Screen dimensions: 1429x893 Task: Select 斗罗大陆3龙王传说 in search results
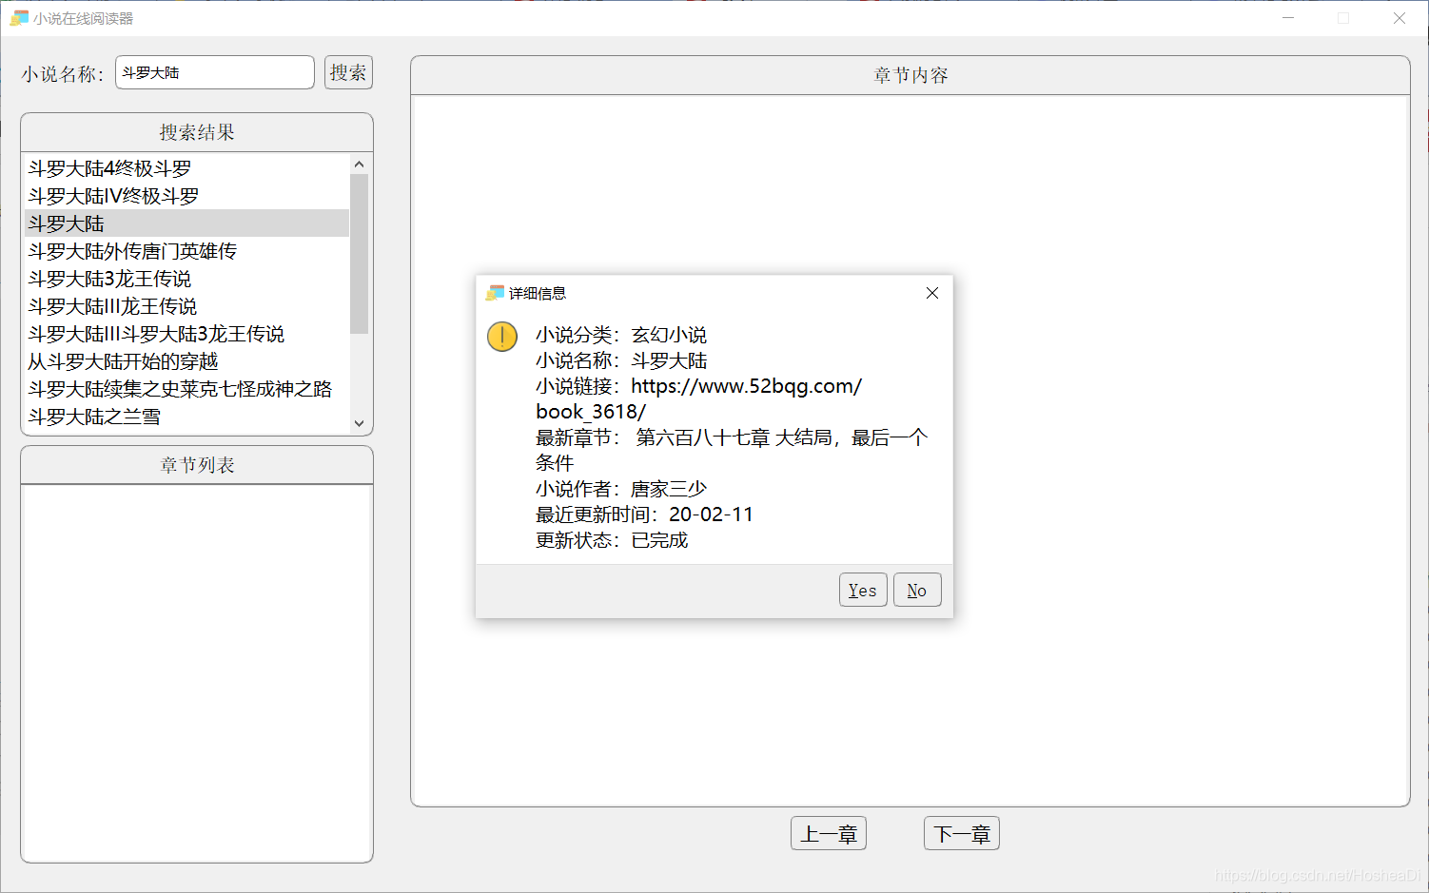coord(108,279)
